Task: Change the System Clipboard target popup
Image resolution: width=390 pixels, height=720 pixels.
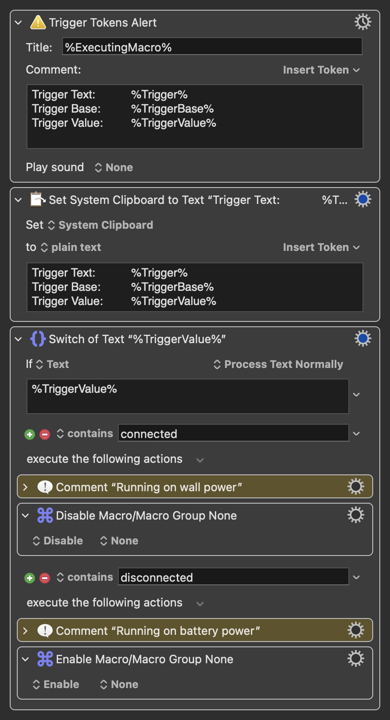Action: pos(100,225)
